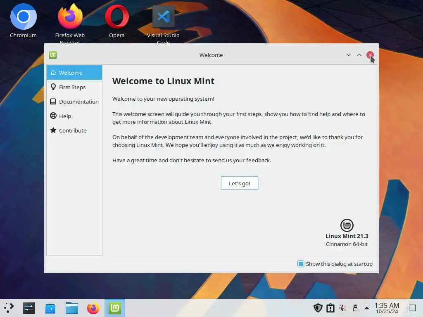Select the Welcome sidebar tab

74,73
